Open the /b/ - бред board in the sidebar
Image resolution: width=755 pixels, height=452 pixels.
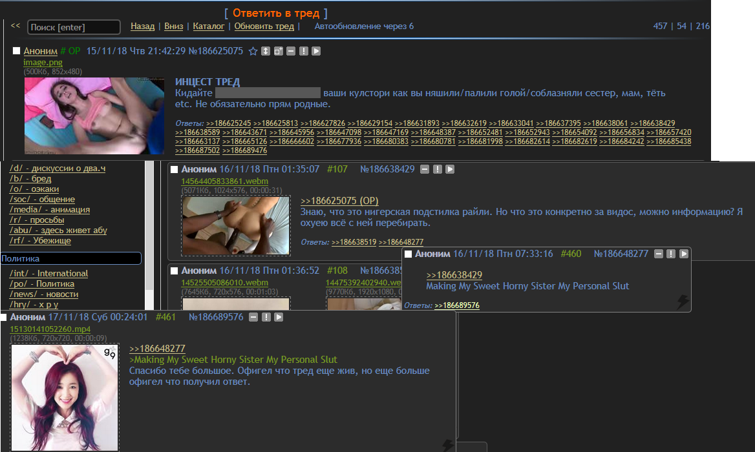click(30, 179)
